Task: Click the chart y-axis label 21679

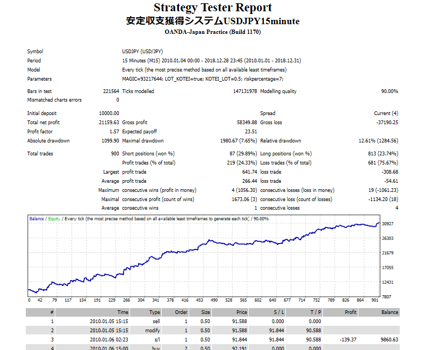Action: (x=387, y=253)
